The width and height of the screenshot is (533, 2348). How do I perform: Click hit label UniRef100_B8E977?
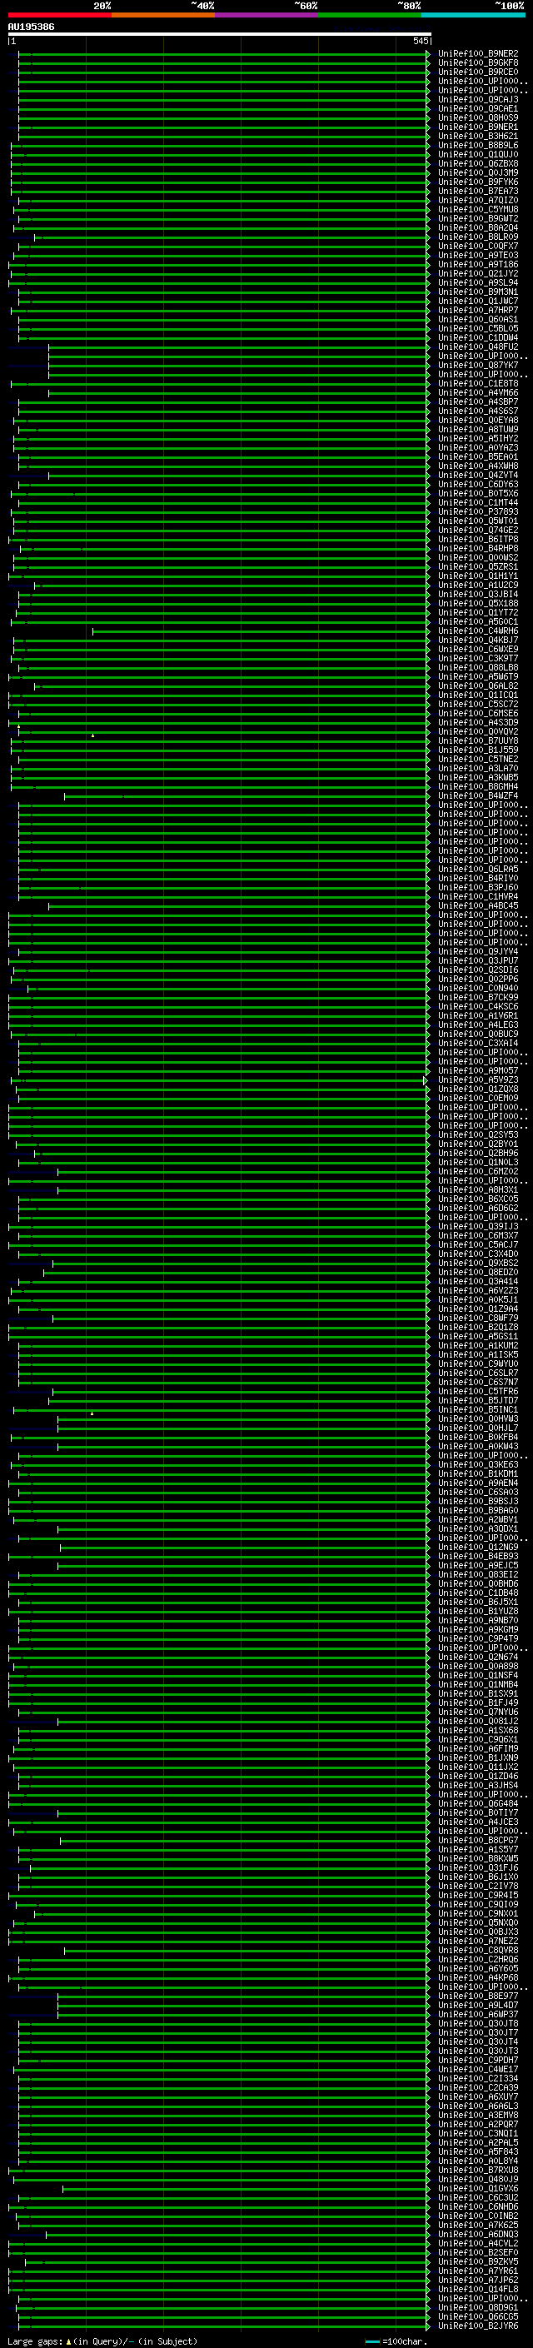click(478, 1997)
